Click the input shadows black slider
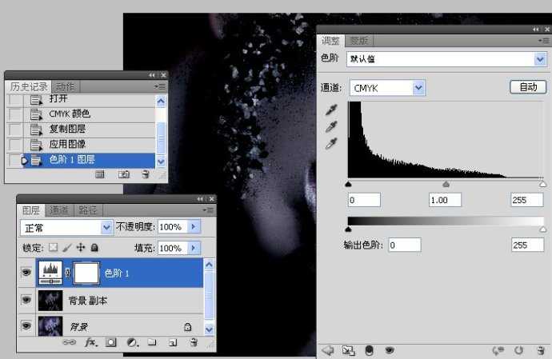552x359 pixels. pos(348,184)
